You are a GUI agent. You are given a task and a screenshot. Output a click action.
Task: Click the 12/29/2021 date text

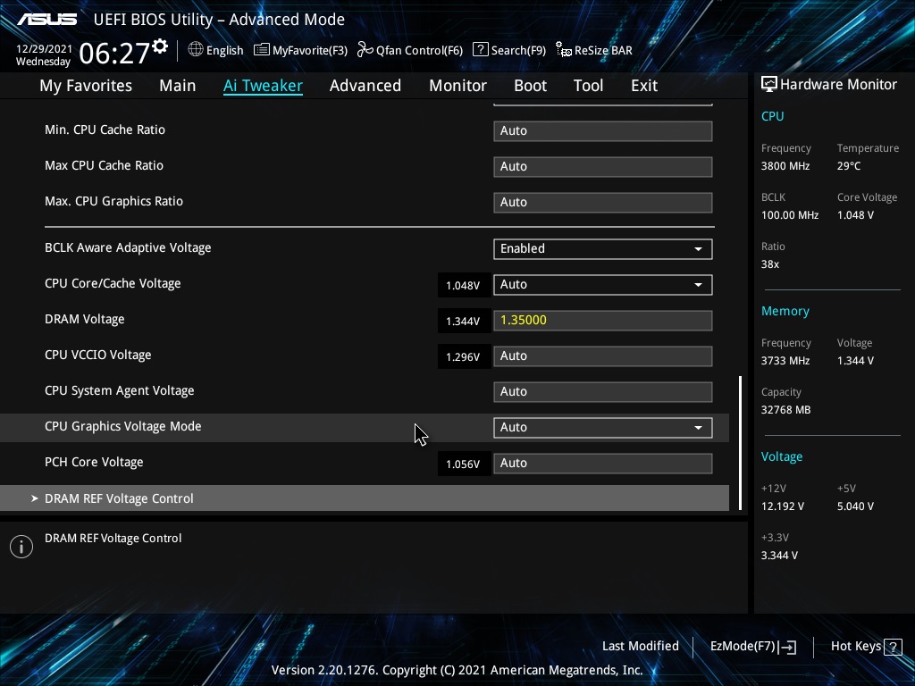click(44, 48)
